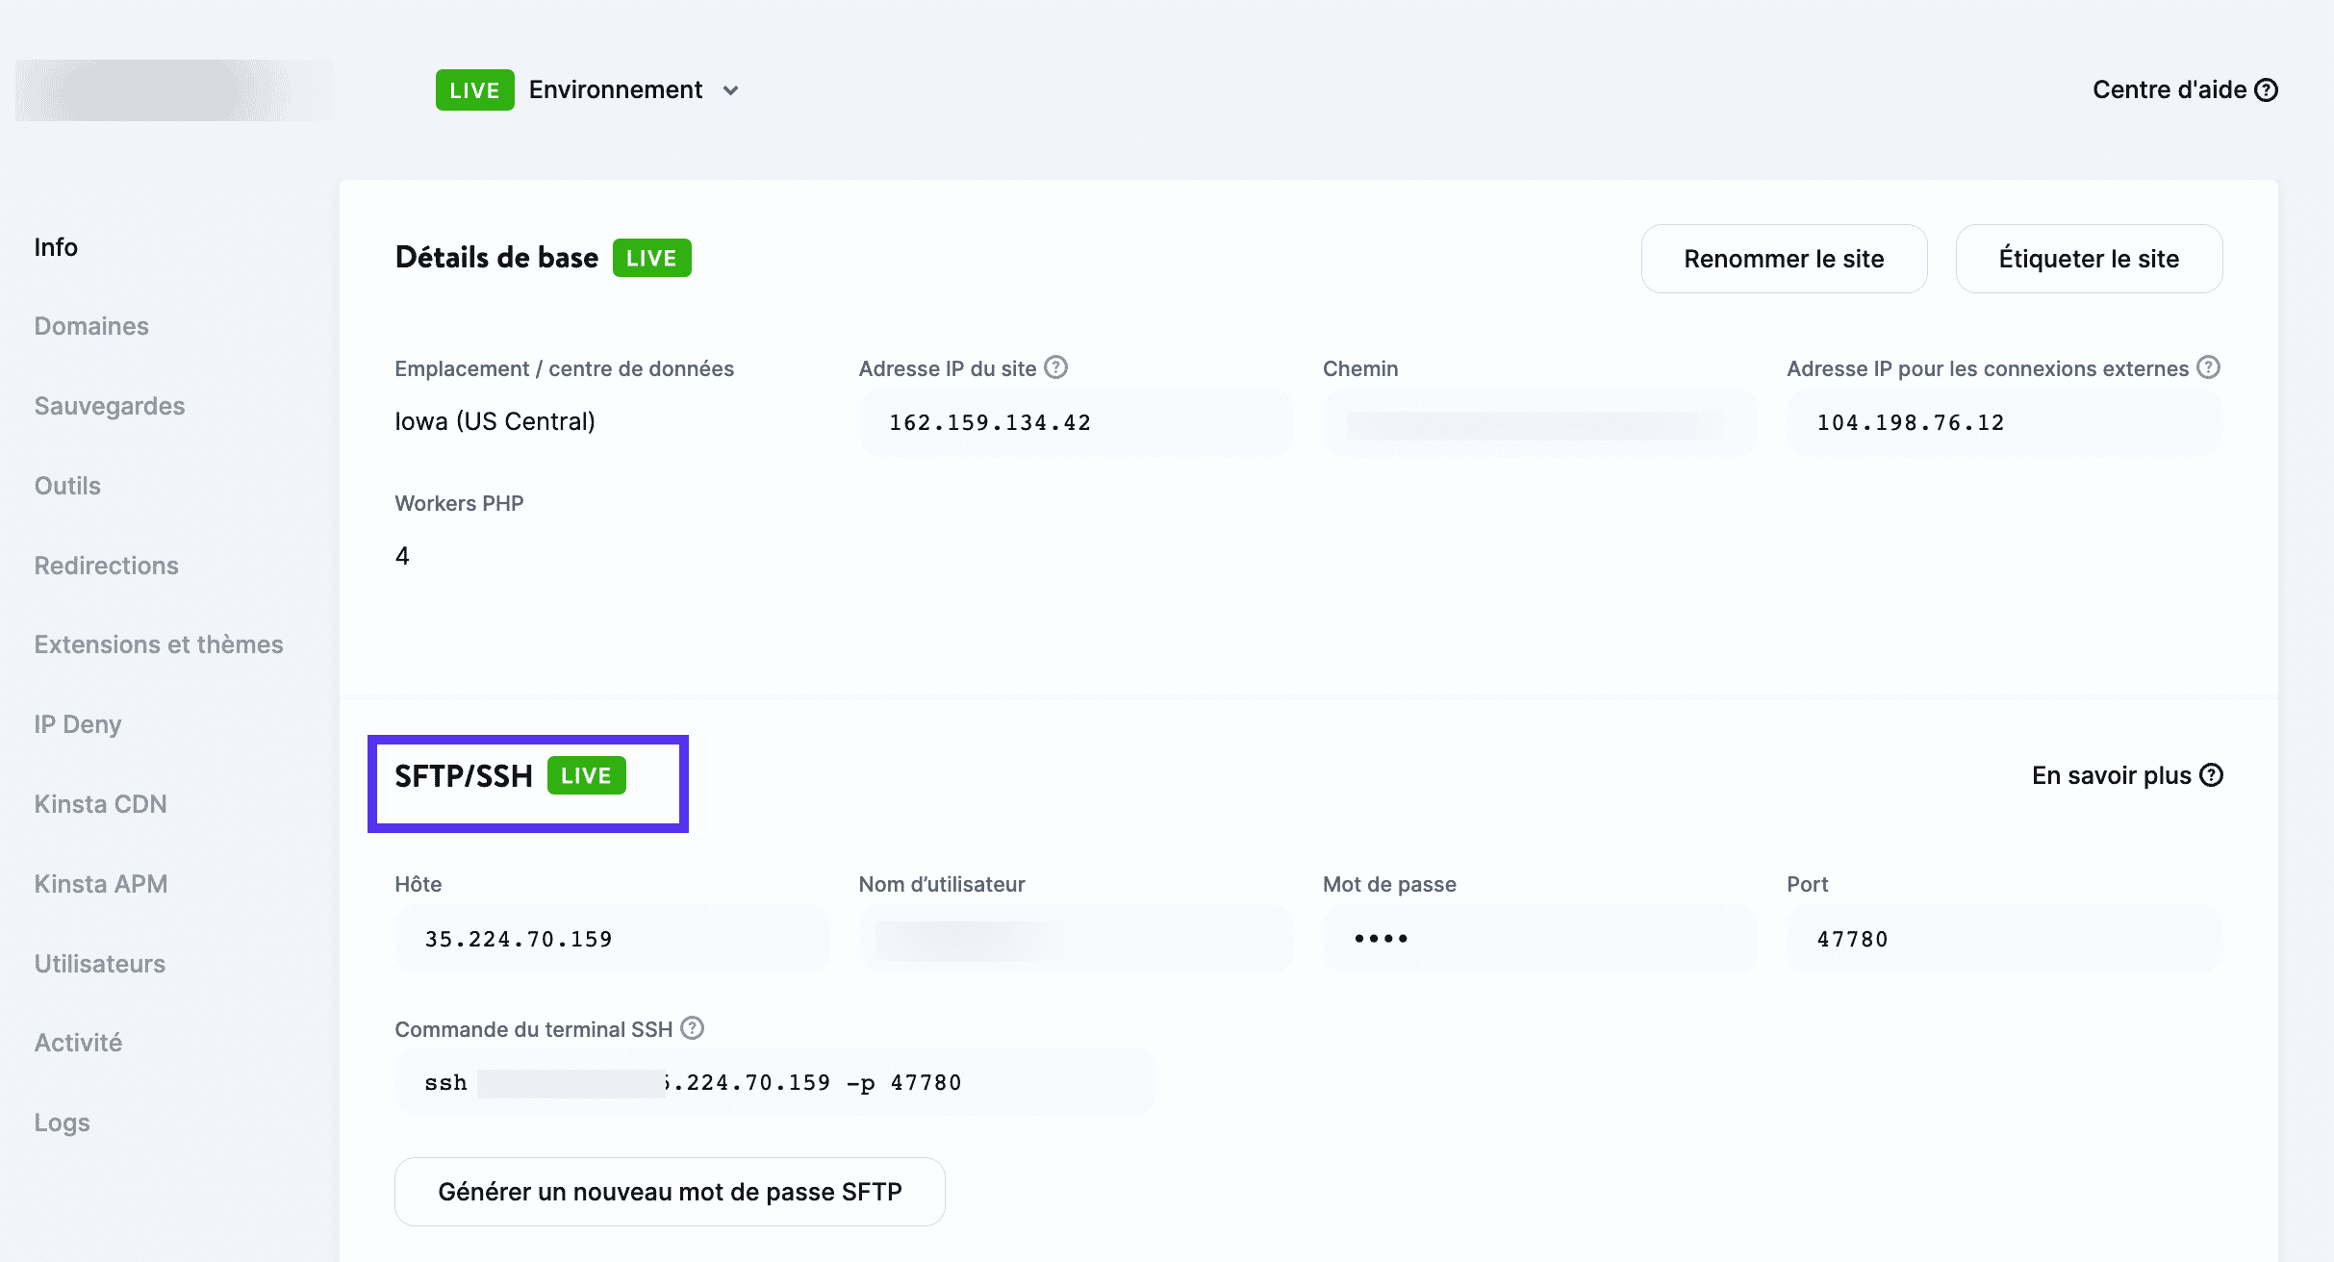Open the Sauvegardes section
Image resolution: width=2334 pixels, height=1262 pixels.
110,405
